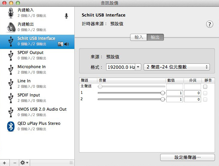Toggle mute checkbox for channel 1
This screenshot has width=219, height=166.
(x=205, y=93)
